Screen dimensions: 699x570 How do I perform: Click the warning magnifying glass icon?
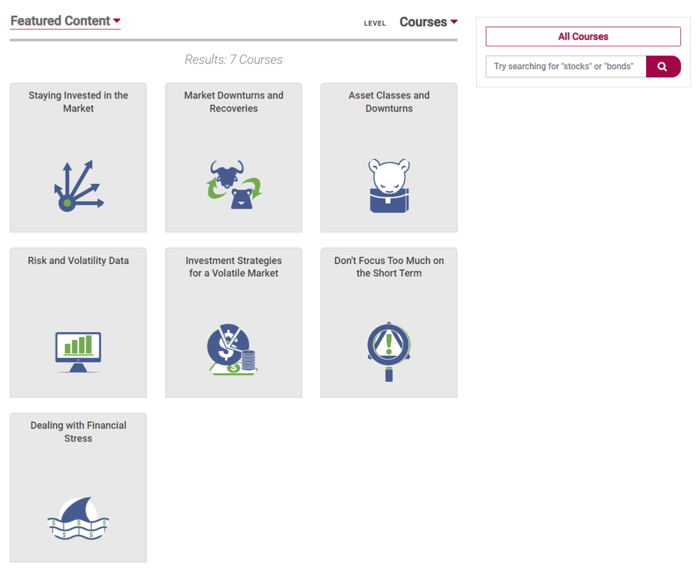389,352
